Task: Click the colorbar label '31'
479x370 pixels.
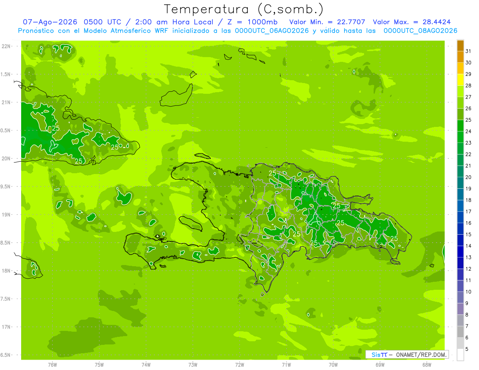Action: 469,51
